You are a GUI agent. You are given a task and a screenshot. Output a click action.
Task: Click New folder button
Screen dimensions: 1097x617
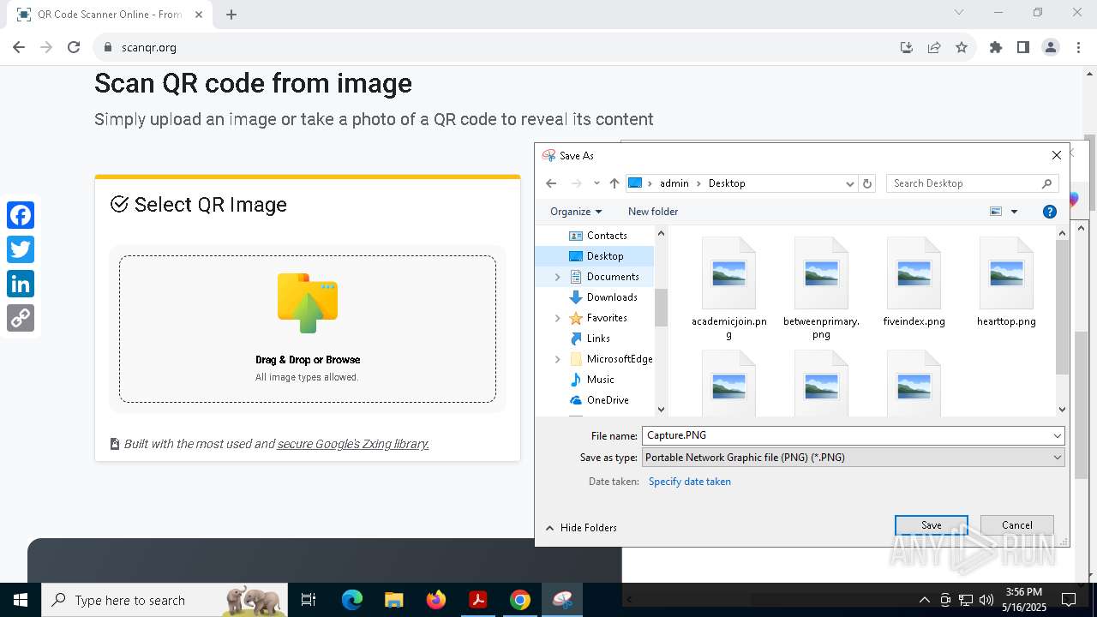tap(653, 212)
